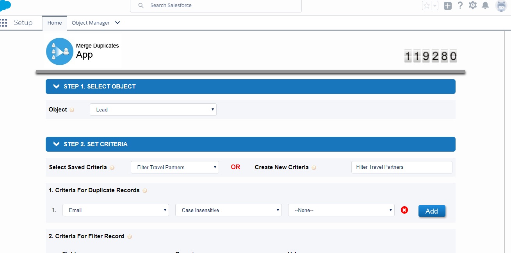Viewport: 511px width, 253px height.
Task: Open the Select Saved Criteria dropdown
Action: tap(174, 167)
